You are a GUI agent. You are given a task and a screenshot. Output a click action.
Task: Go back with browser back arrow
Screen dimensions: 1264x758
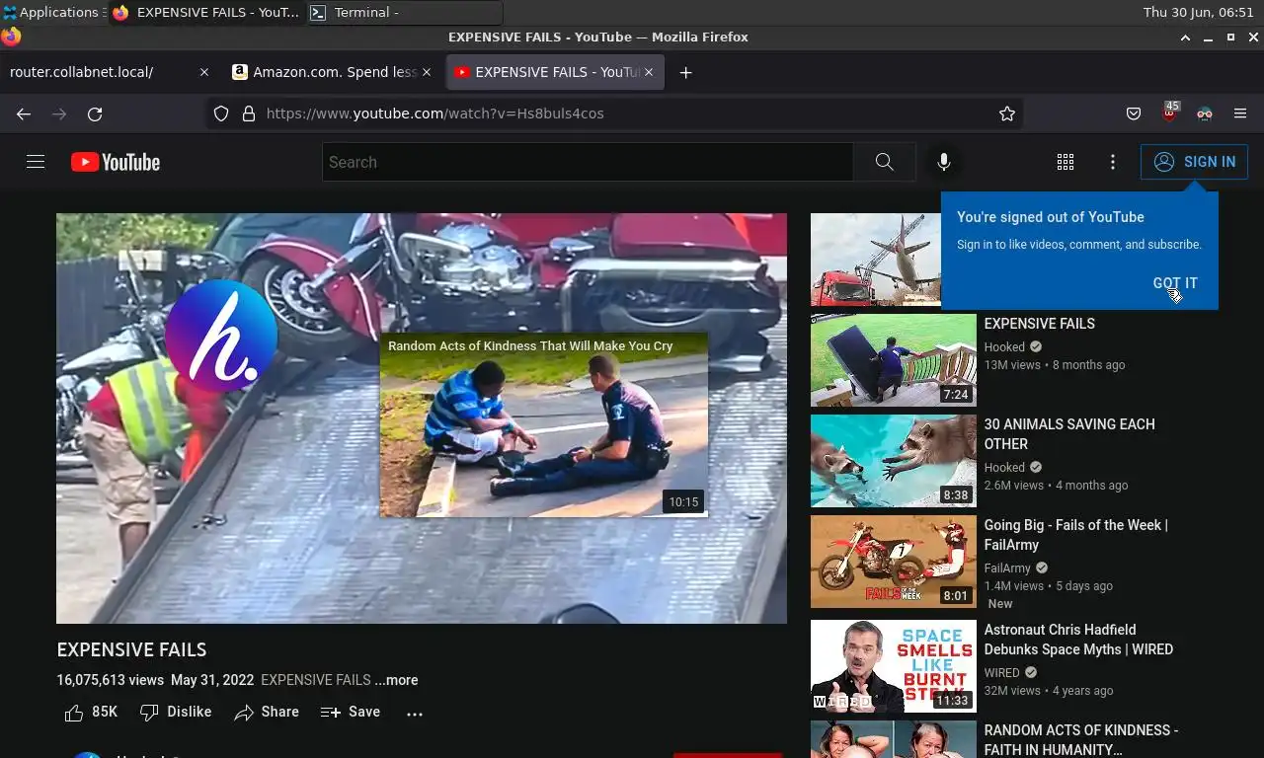pos(24,114)
